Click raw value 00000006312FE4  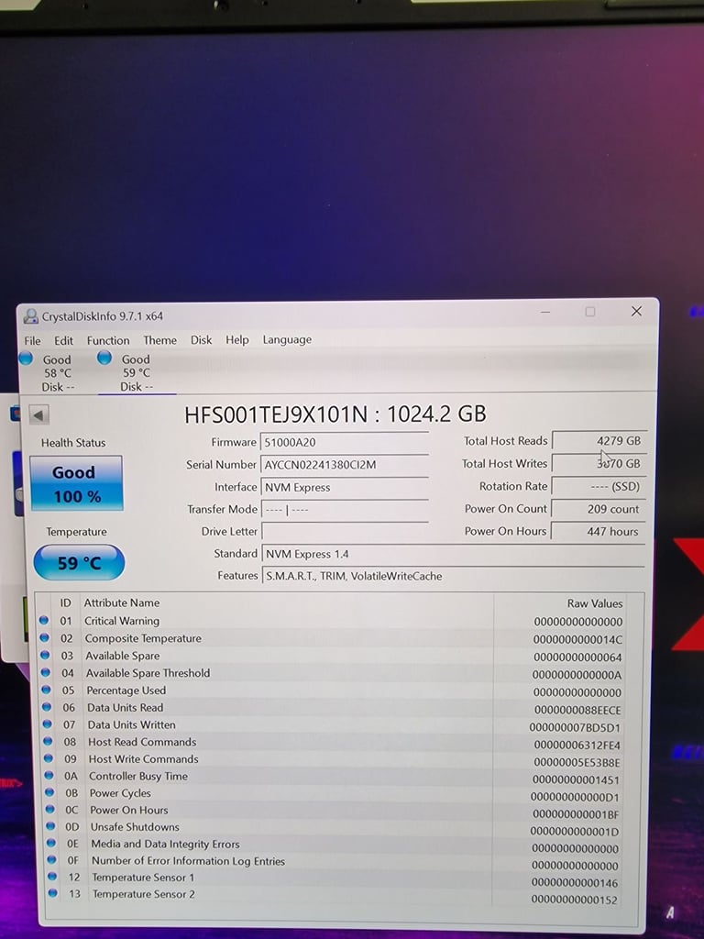click(577, 745)
